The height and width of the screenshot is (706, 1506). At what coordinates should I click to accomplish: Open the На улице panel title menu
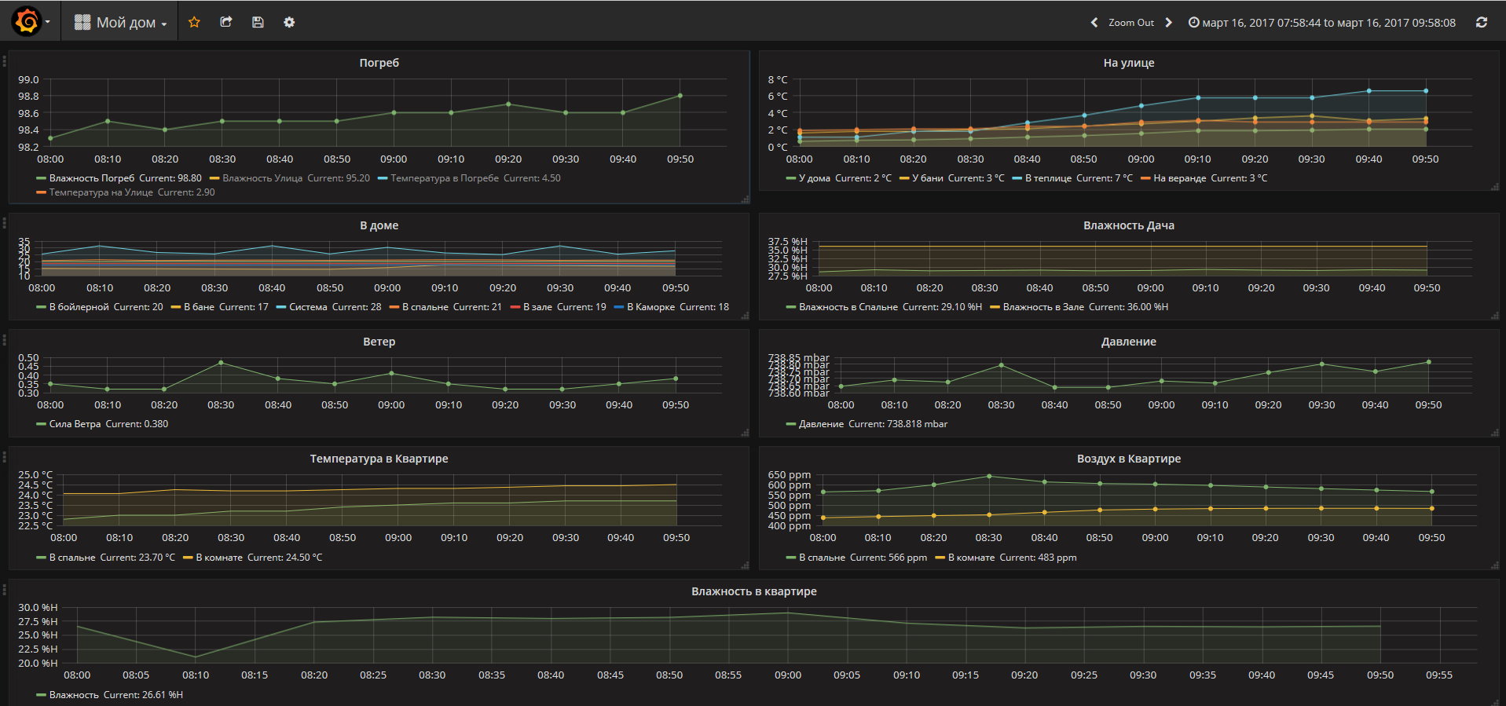pyautogui.click(x=1128, y=63)
